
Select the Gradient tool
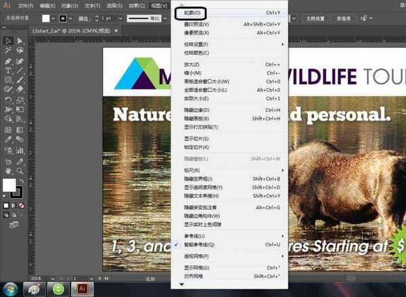coord(20,130)
